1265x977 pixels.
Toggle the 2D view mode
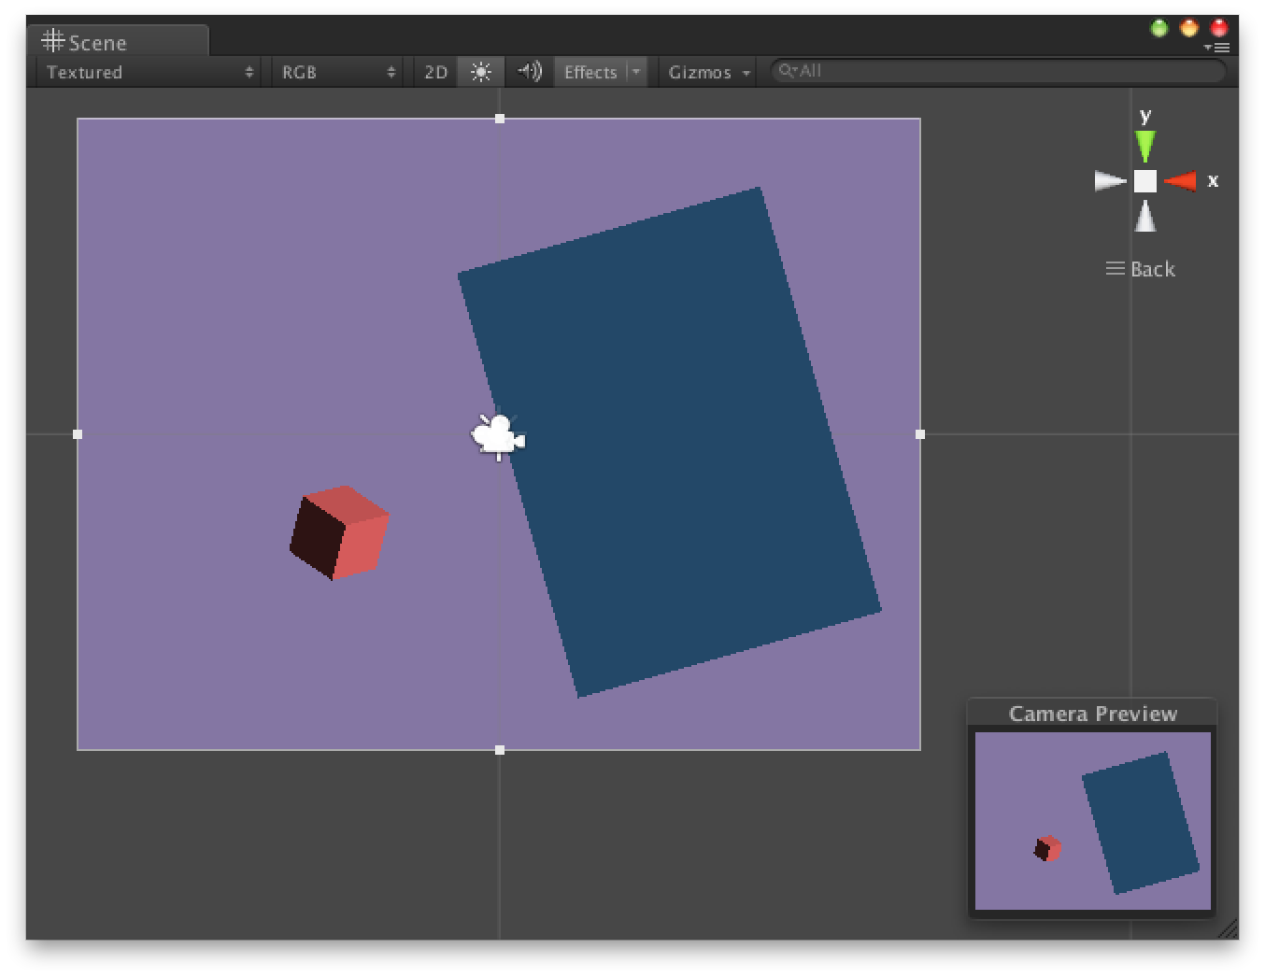coord(435,72)
